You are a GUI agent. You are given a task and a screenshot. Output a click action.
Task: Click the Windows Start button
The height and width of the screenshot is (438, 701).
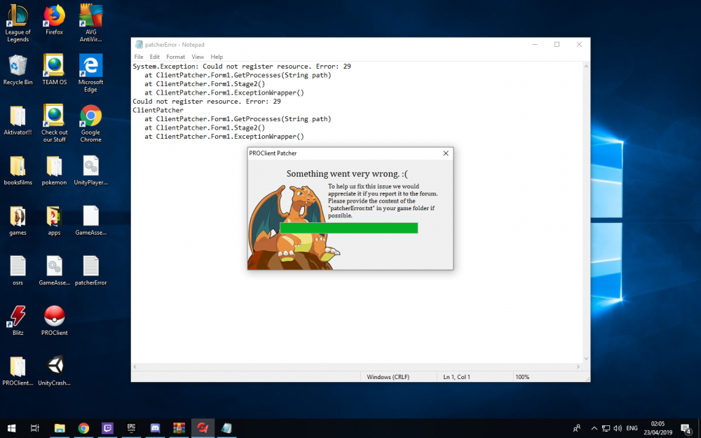11,427
